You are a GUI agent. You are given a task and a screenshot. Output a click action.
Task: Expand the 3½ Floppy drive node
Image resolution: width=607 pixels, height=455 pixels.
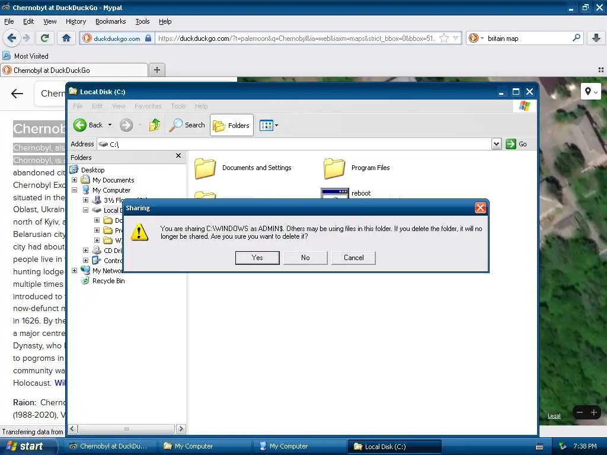[86, 200]
